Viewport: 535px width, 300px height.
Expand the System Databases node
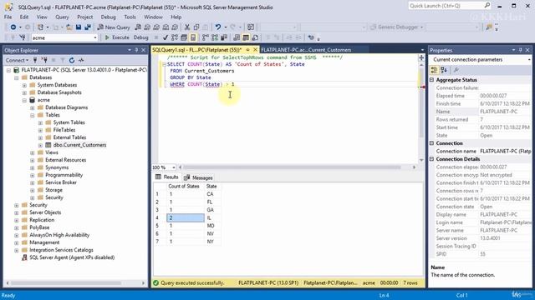24,85
